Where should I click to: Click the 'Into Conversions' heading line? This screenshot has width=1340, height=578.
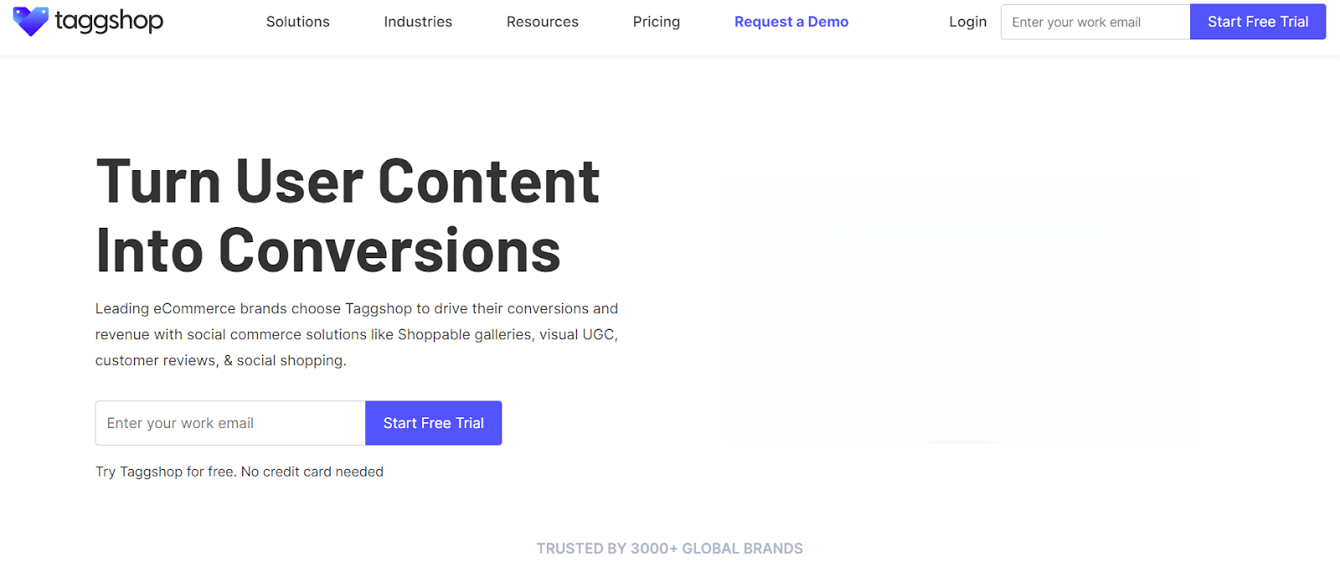[327, 250]
